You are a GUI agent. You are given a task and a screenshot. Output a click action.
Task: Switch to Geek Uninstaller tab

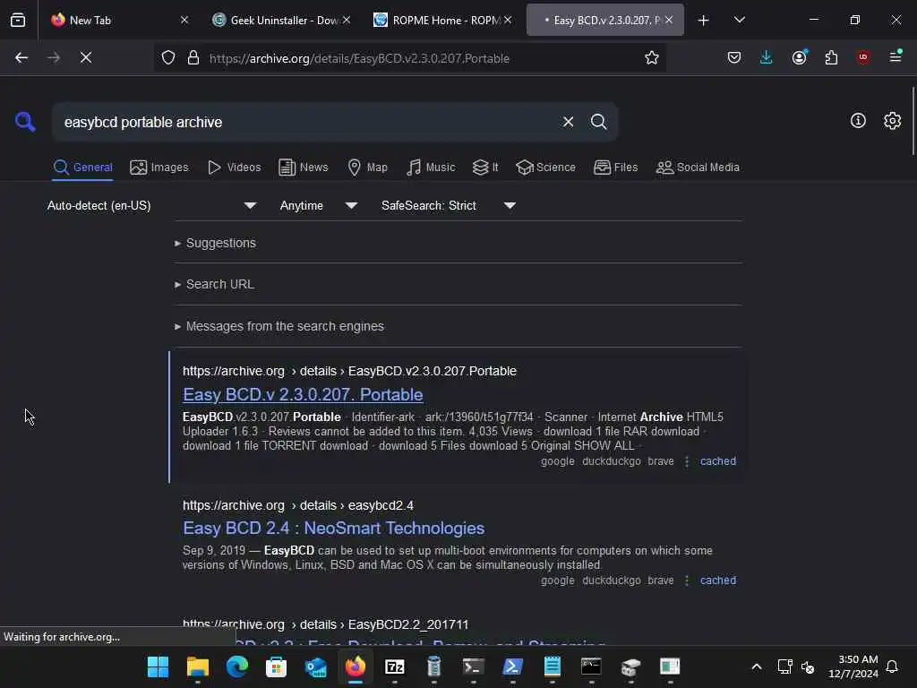(275, 20)
